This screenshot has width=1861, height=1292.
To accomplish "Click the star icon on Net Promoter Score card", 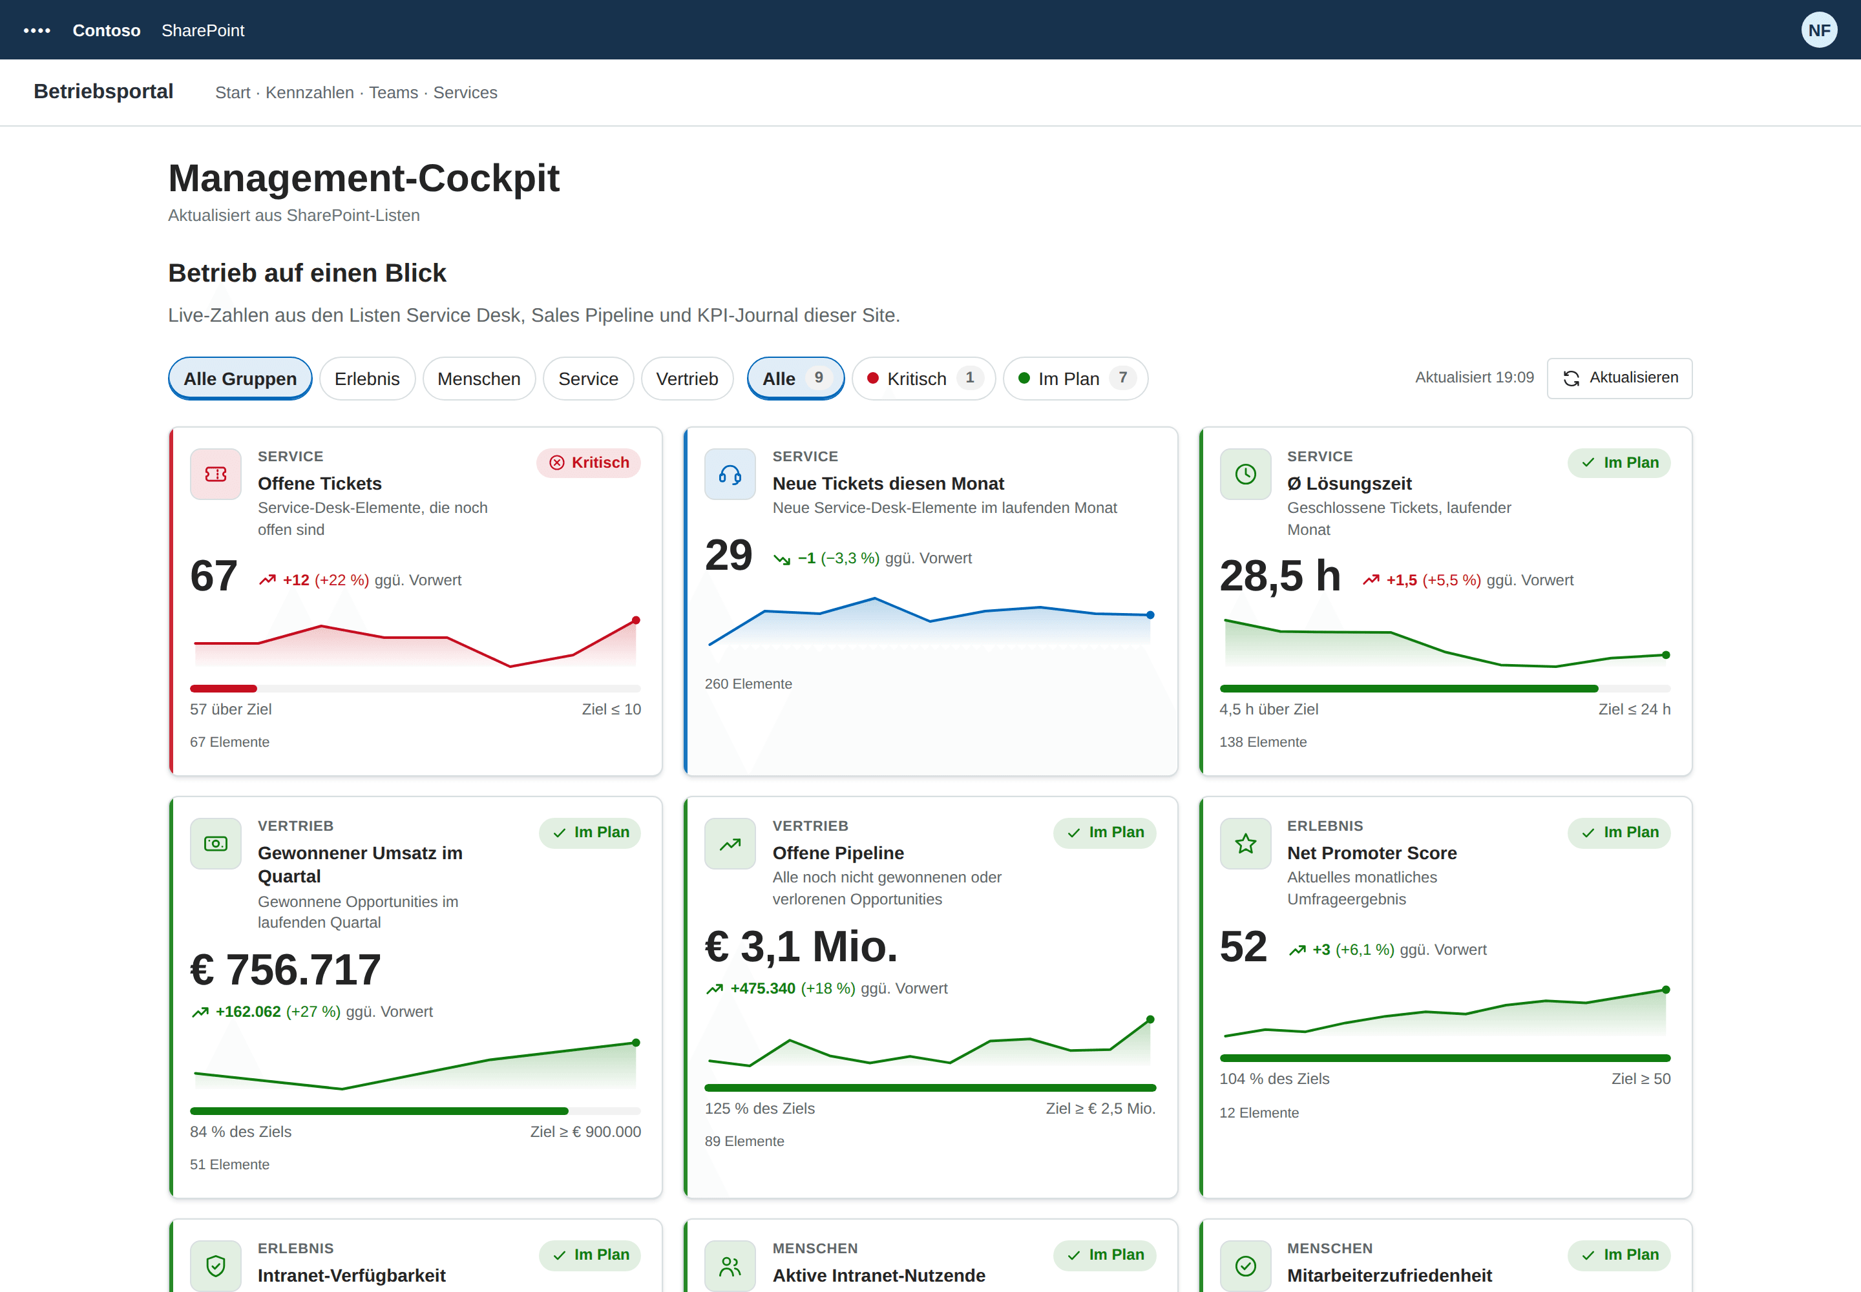I will click(1245, 844).
